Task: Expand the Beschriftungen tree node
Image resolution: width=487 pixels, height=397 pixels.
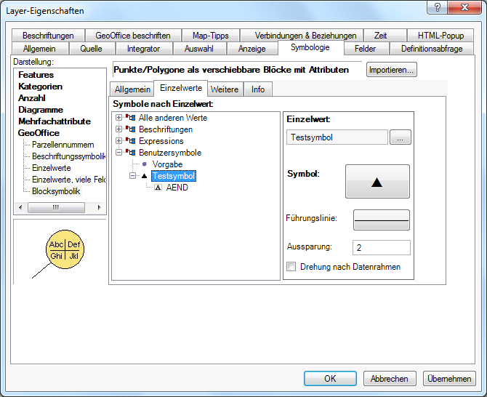Action: (119, 129)
